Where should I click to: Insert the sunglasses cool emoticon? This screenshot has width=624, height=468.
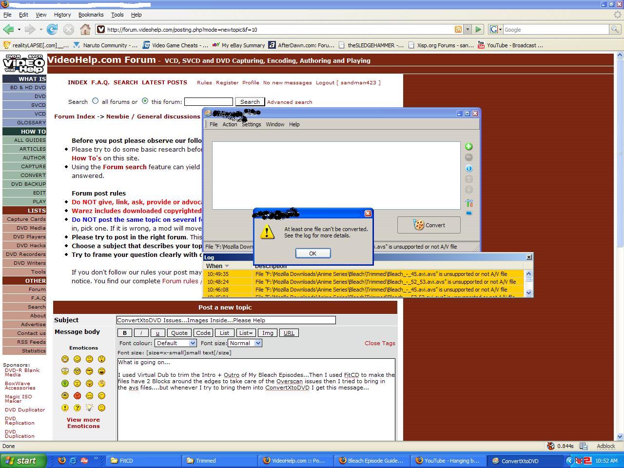[89, 371]
